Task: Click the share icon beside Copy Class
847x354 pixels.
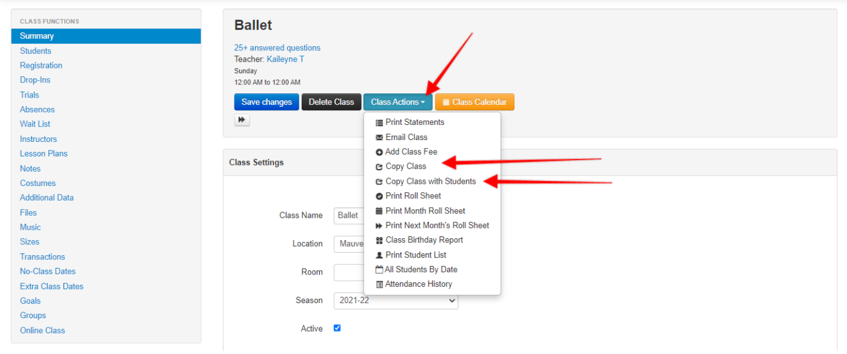Action: pos(379,167)
